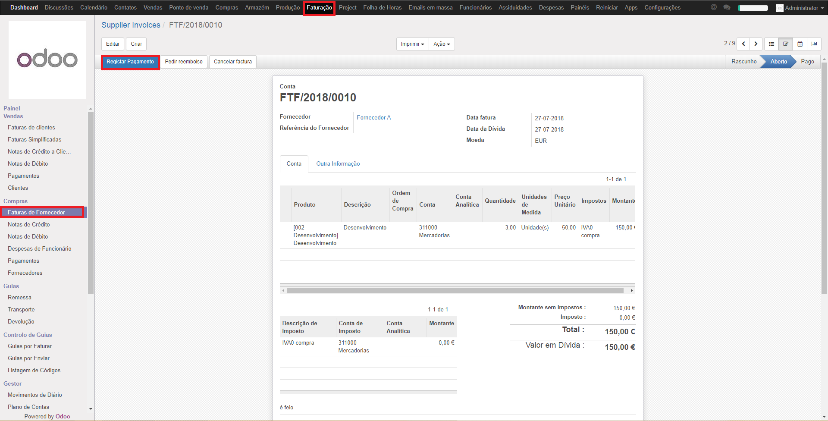Go to previous invoice record arrow
This screenshot has width=828, height=421.
click(x=743, y=44)
